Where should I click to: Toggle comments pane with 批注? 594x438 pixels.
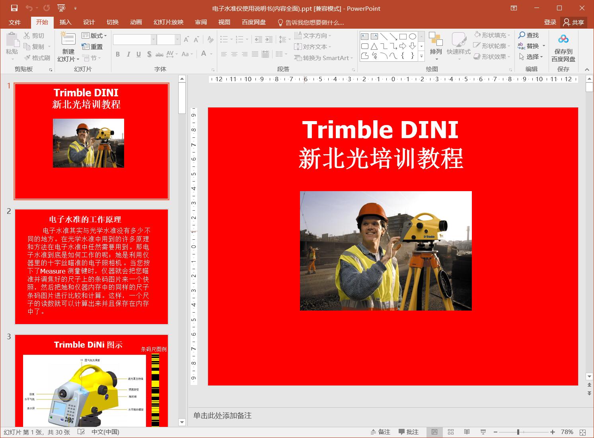point(408,432)
